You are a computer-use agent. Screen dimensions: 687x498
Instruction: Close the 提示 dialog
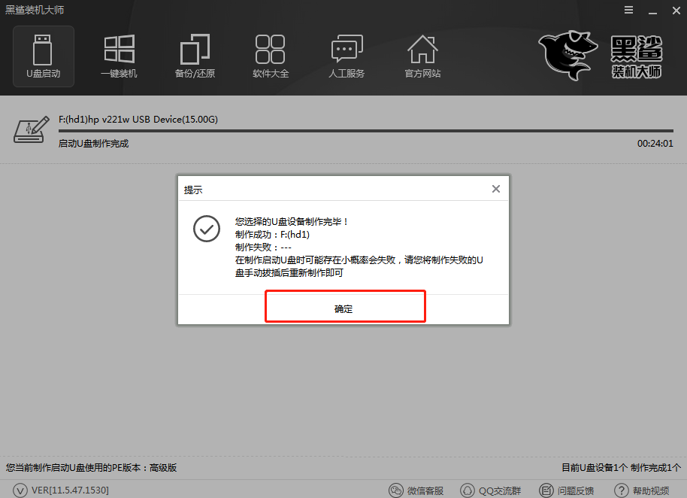coord(495,189)
